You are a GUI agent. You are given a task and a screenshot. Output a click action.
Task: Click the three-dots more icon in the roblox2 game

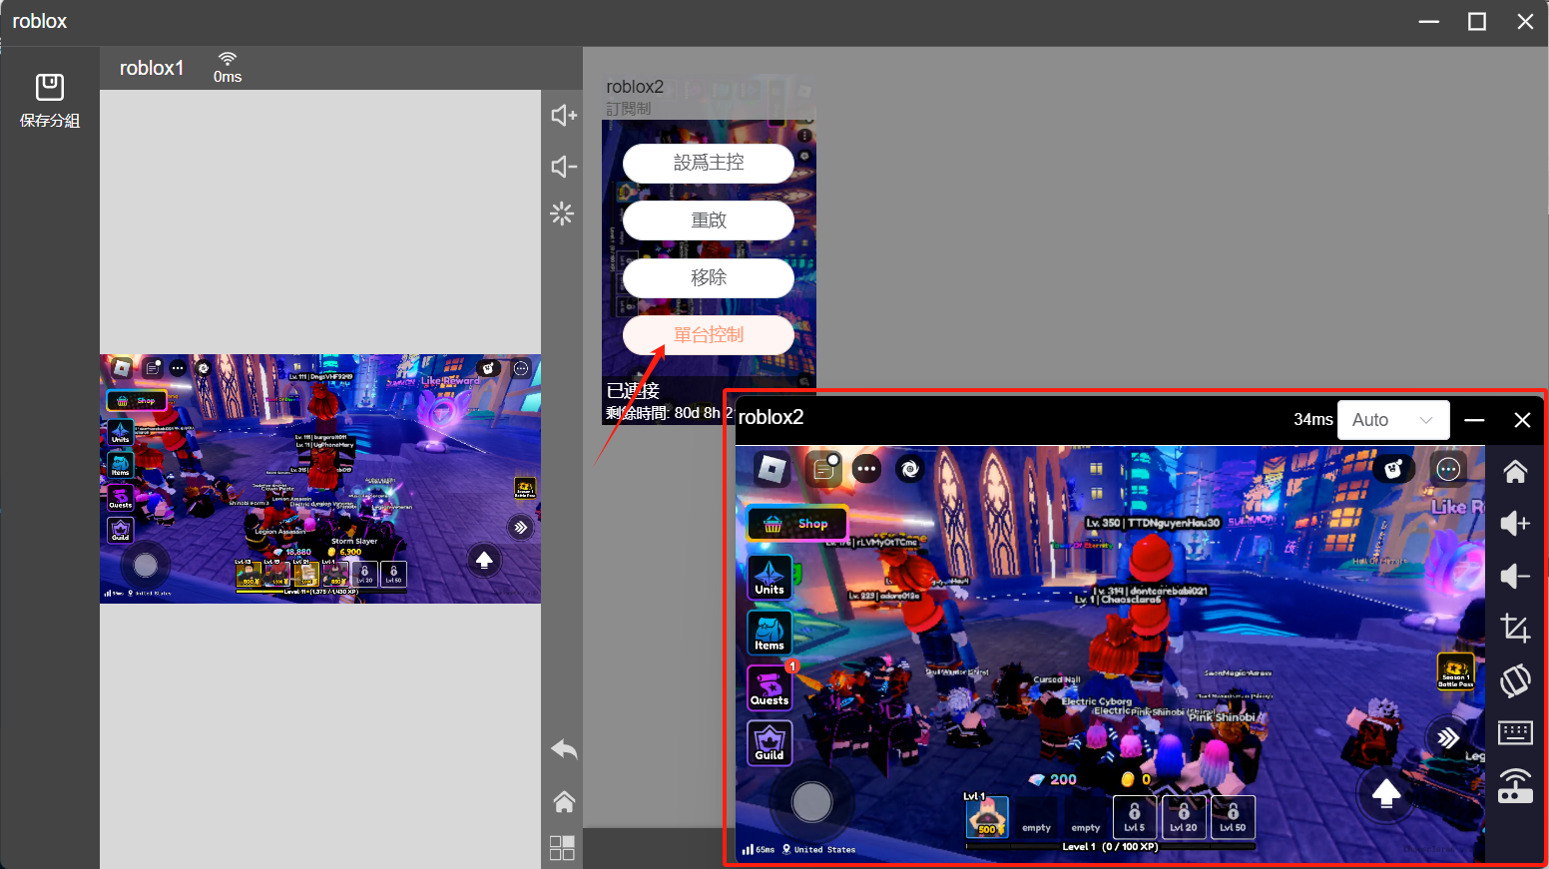(x=866, y=469)
